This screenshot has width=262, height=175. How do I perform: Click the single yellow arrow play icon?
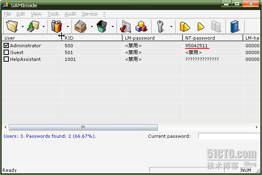[x=201, y=27]
